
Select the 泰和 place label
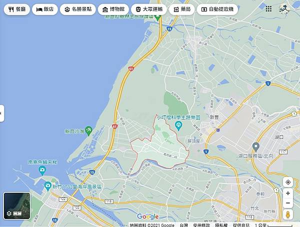[x=260, y=194]
